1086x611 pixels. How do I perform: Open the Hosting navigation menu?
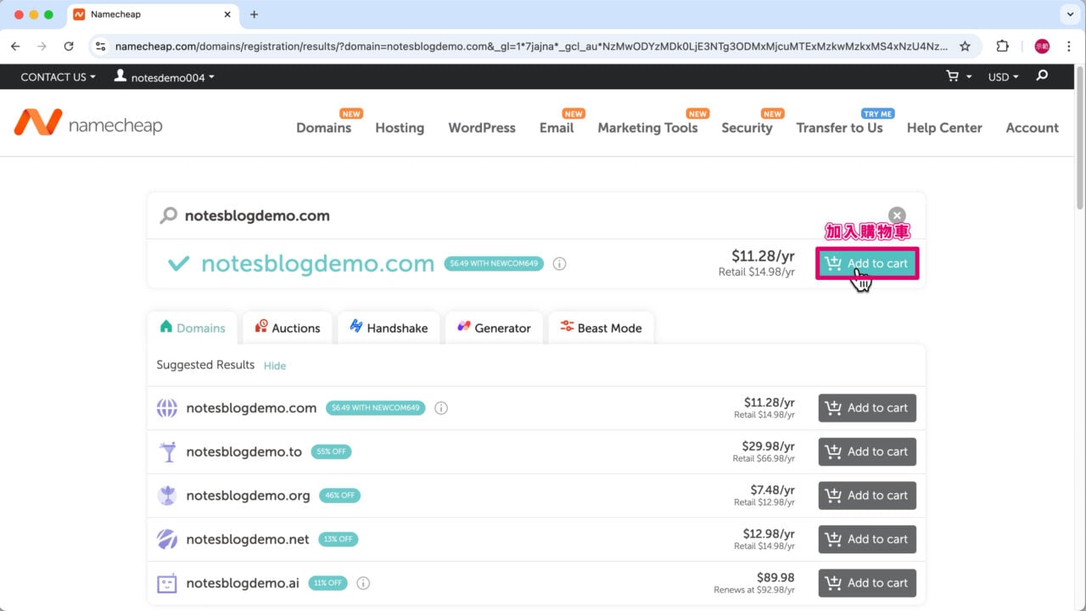[x=400, y=128]
